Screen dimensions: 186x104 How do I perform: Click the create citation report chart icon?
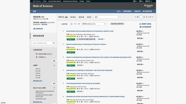[x=140, y=24]
